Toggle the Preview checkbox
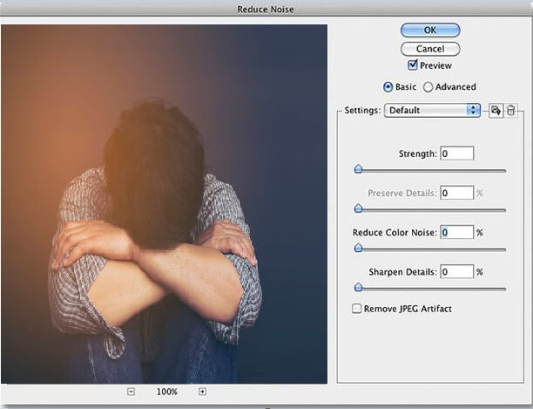 (412, 65)
